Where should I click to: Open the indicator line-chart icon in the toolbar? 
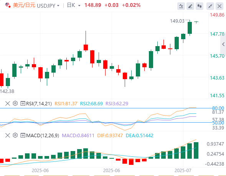pyautogui.click(x=181, y=6)
